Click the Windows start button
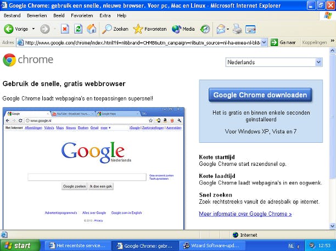The width and height of the screenshot is (336, 251). coord(20,246)
